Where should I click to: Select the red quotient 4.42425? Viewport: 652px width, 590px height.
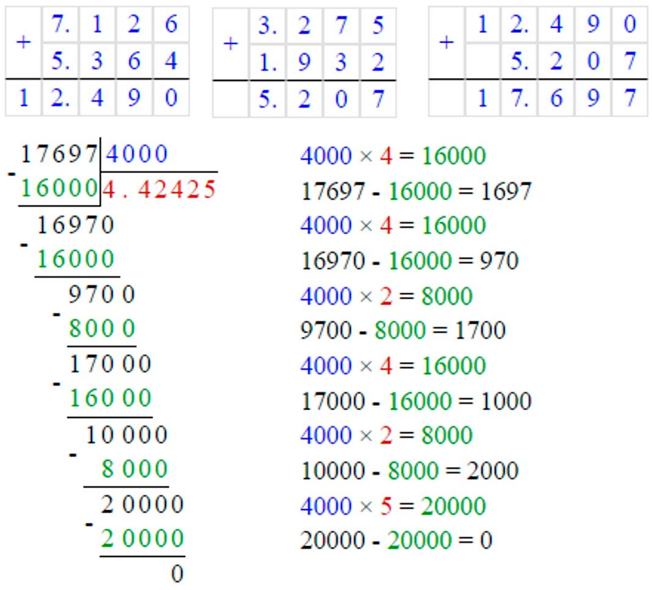(x=159, y=190)
